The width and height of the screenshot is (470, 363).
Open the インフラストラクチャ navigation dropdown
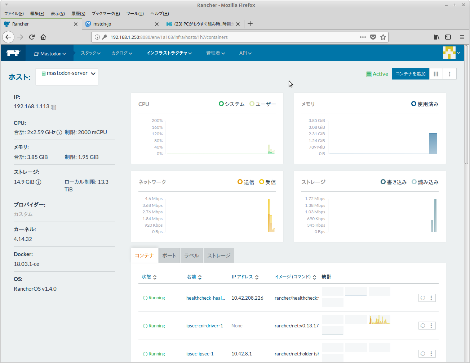169,53
